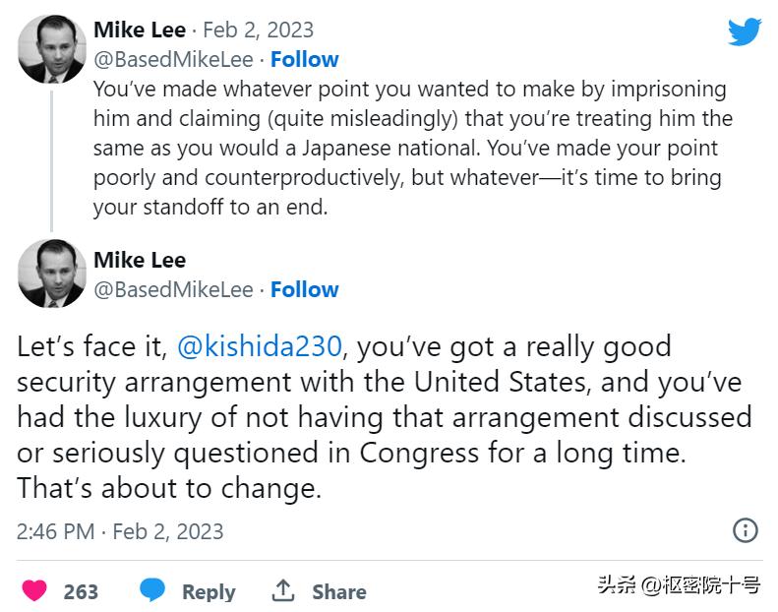Click the share upload arrow icon

(283, 590)
